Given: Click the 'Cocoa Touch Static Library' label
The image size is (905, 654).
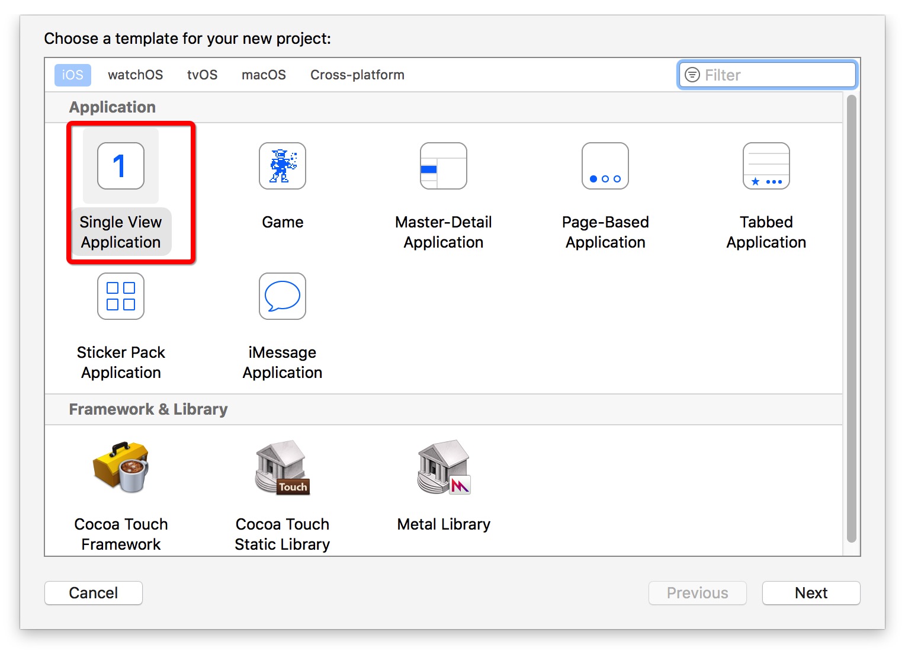Looking at the screenshot, I should 283,534.
